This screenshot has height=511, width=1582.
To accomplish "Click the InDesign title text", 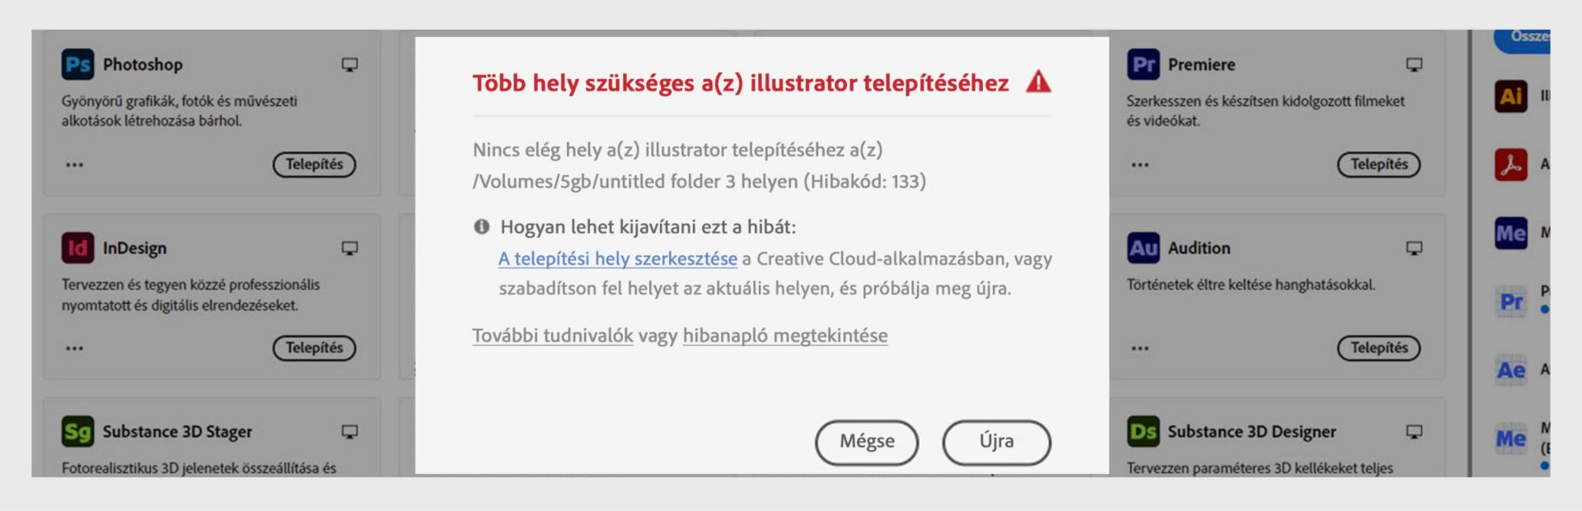I will coord(134,248).
